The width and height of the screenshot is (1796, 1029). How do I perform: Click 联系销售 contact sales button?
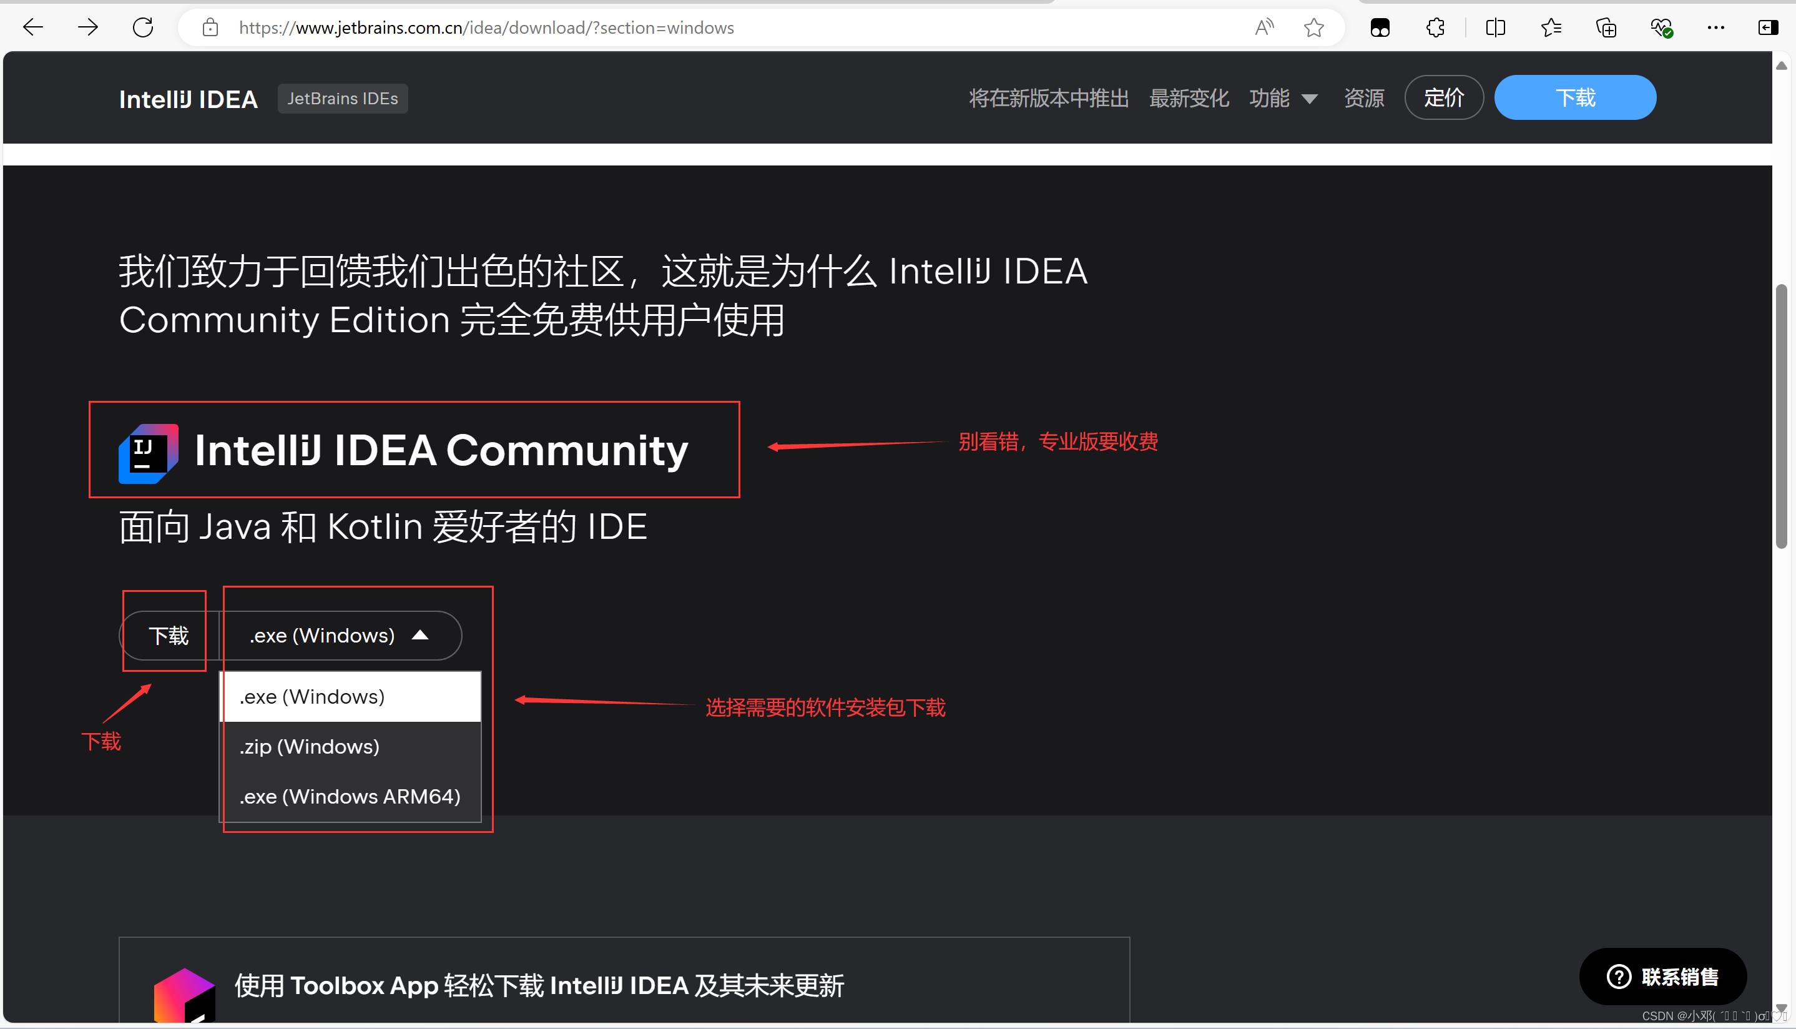pos(1663,977)
